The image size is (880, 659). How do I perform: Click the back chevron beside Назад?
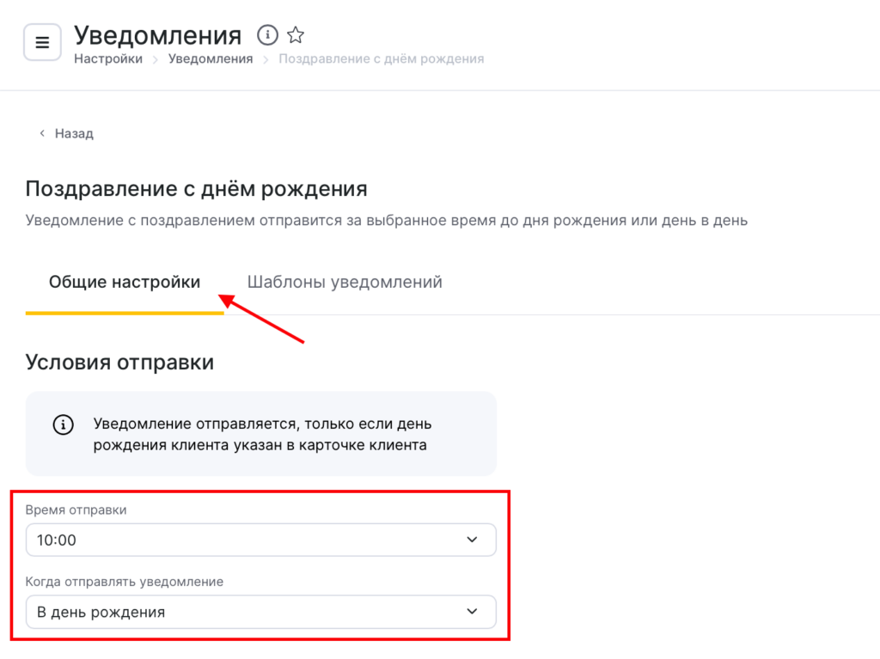point(42,134)
